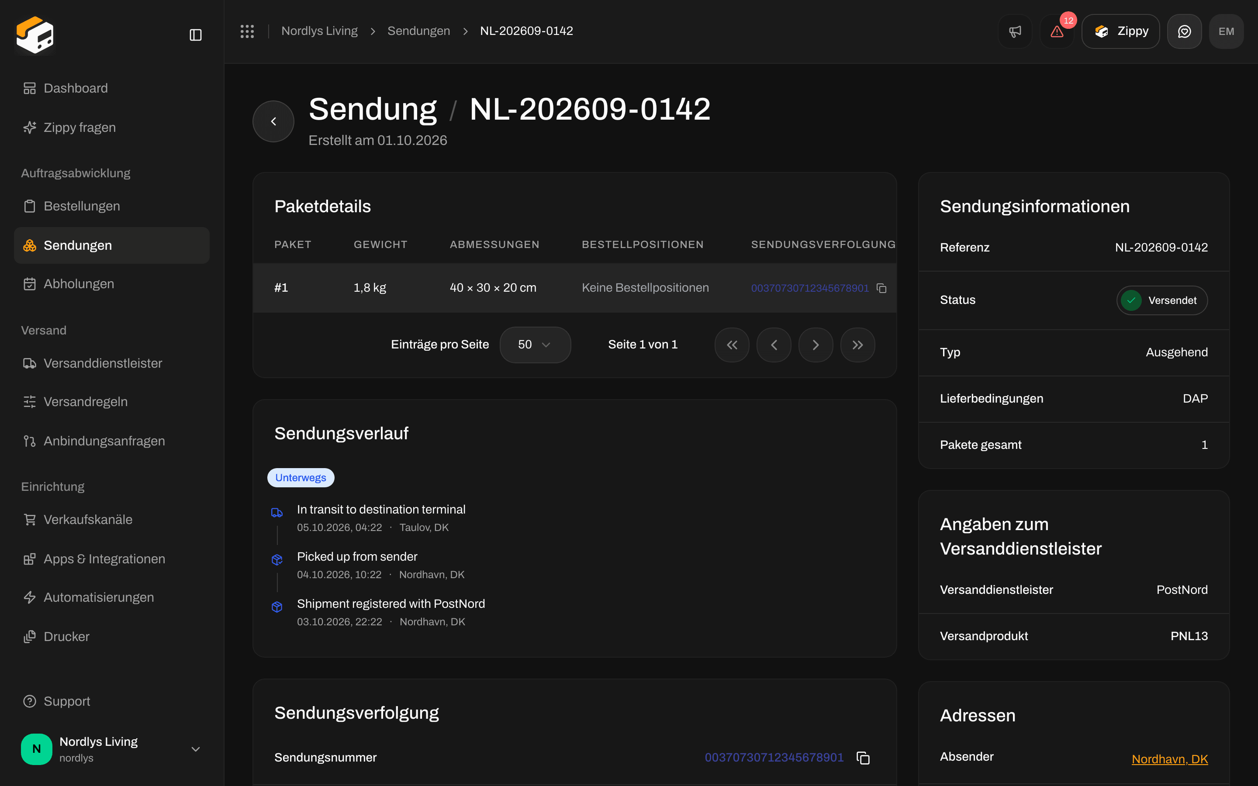Copy the Sendungsnummer in Sendungsverfolgung card
The image size is (1258, 786).
863,758
